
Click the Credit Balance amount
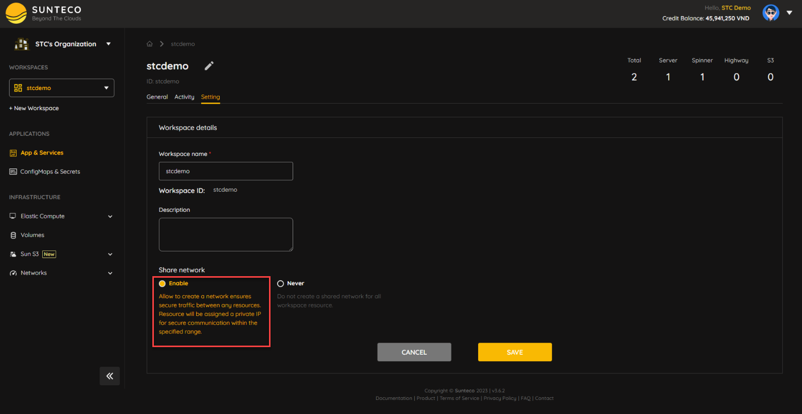click(x=727, y=19)
